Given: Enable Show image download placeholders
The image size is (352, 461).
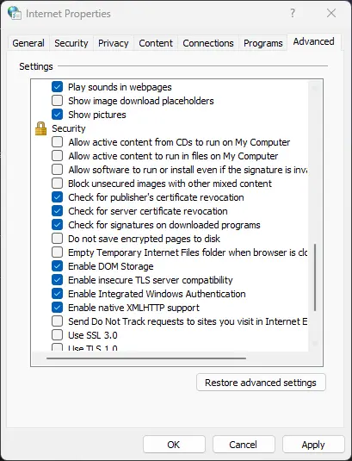Looking at the screenshot, I should click(58, 101).
